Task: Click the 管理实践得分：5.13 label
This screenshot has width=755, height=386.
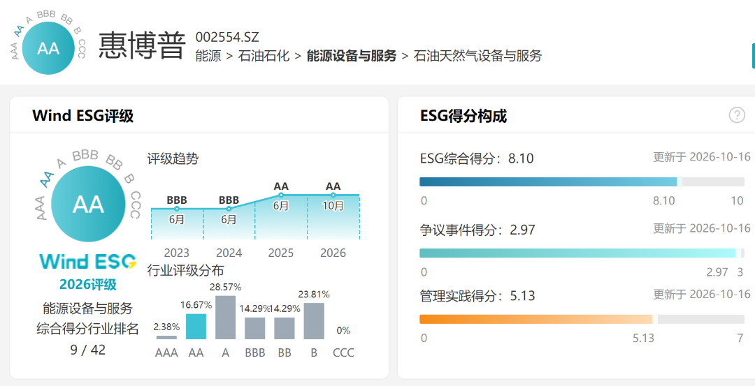Action: tap(477, 295)
